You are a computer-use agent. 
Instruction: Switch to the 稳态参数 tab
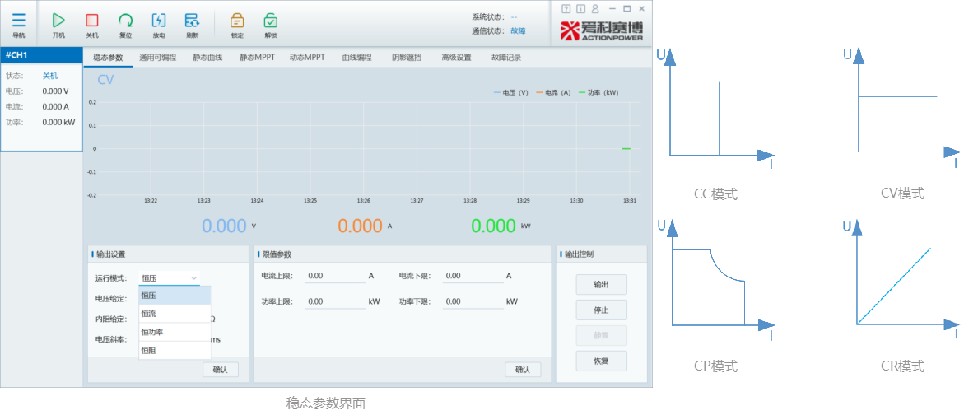pyautogui.click(x=108, y=58)
